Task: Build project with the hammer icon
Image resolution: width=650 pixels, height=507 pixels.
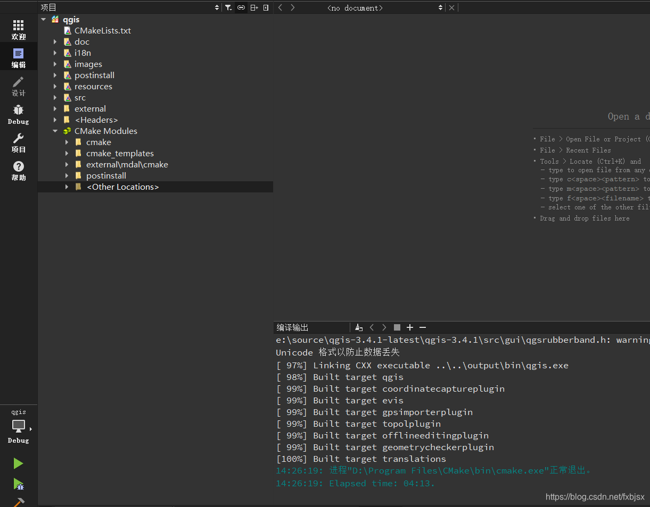Action: (x=19, y=502)
